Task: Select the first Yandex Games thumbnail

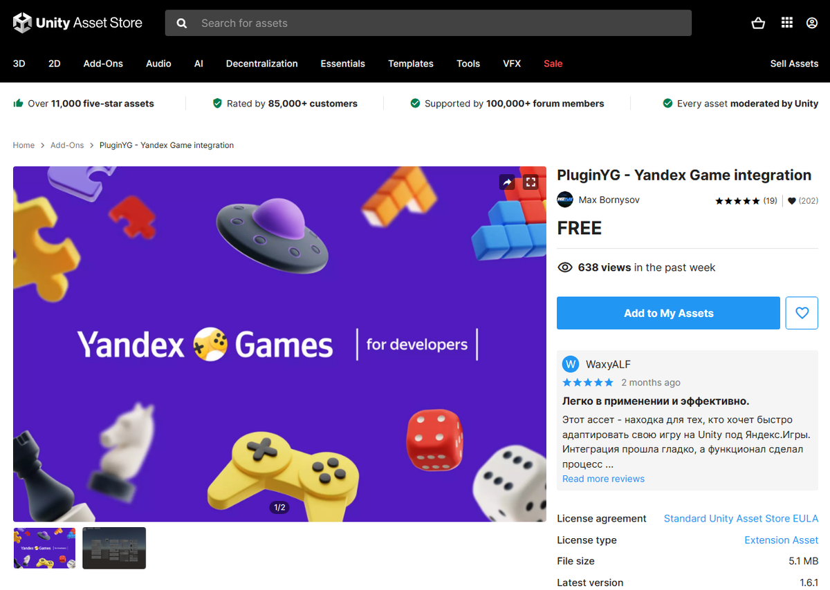Action: click(x=44, y=548)
